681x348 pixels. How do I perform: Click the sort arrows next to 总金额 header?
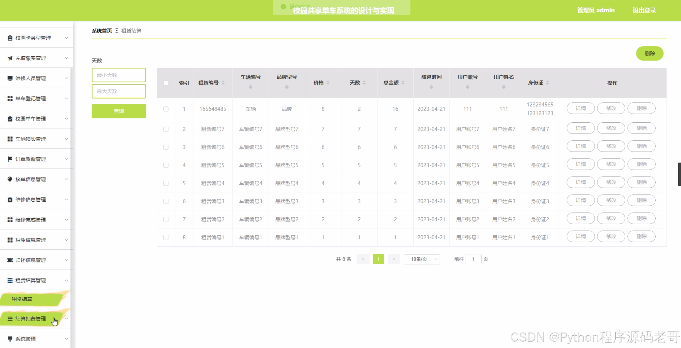click(x=403, y=83)
